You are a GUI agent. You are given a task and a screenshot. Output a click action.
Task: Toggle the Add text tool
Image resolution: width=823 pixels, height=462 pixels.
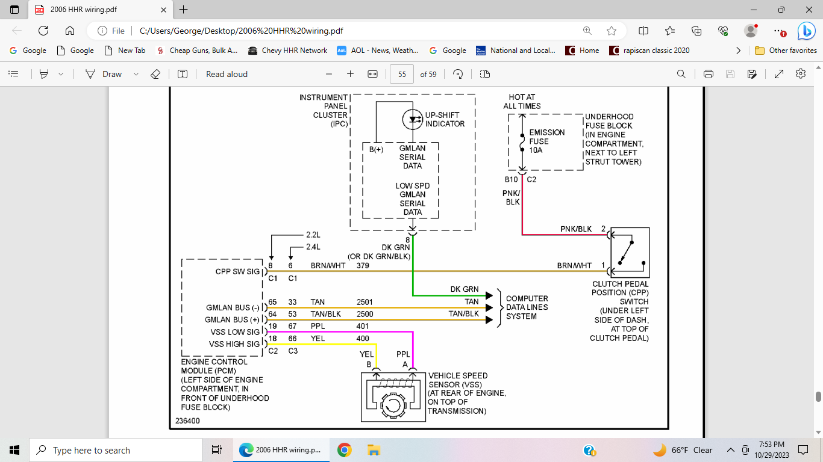(183, 74)
